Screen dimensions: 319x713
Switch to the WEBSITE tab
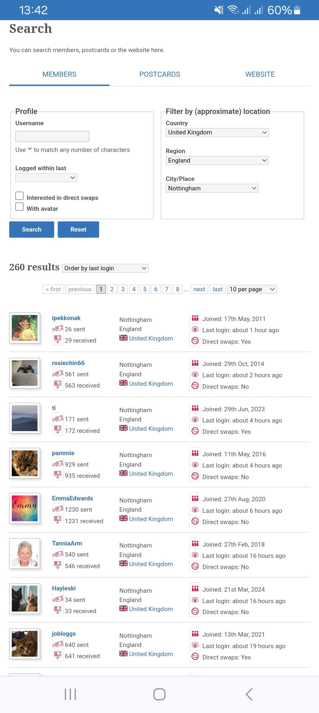coord(260,74)
